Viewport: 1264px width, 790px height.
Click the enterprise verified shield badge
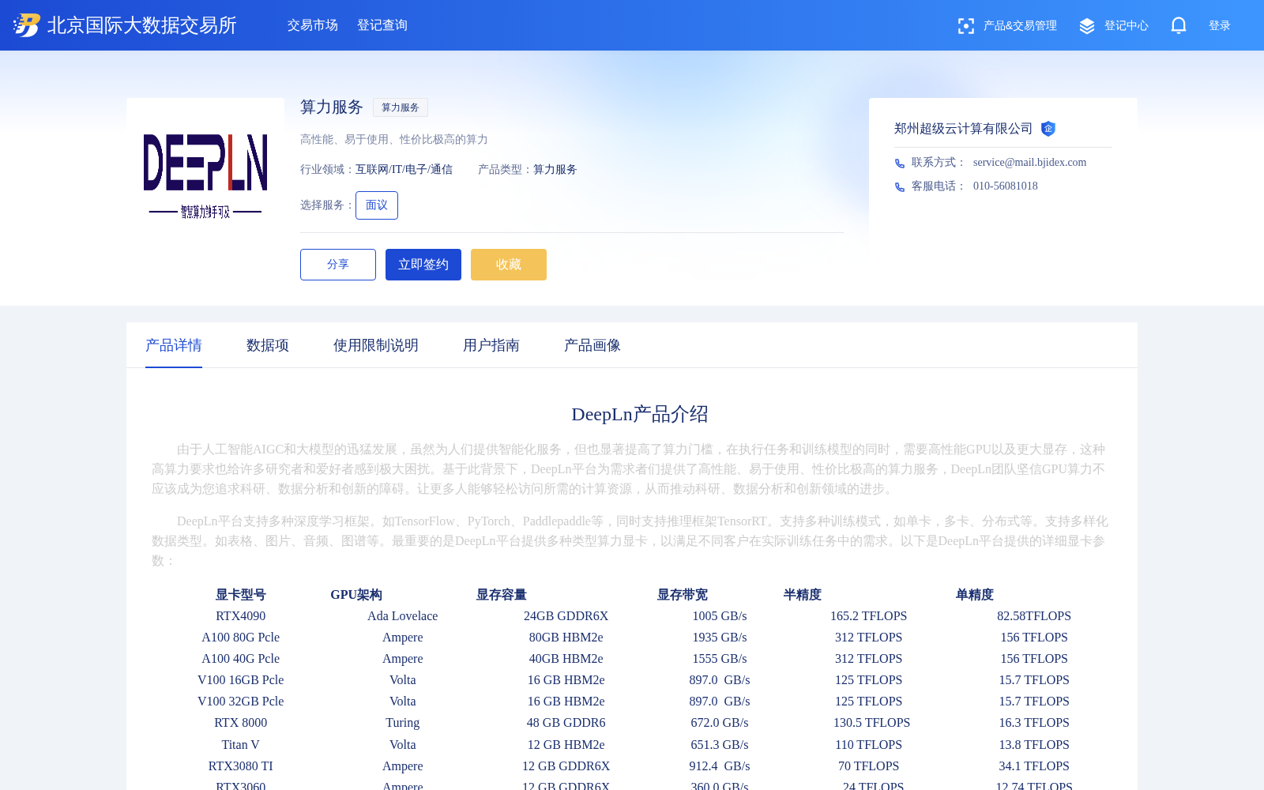(x=1048, y=129)
